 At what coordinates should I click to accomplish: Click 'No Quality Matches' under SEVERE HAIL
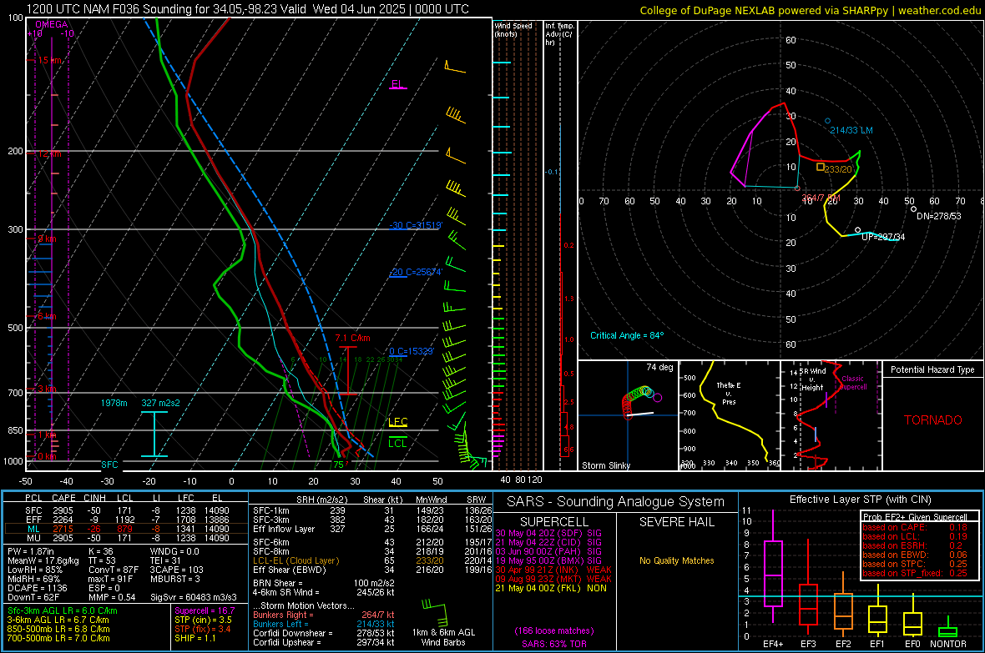(676, 560)
